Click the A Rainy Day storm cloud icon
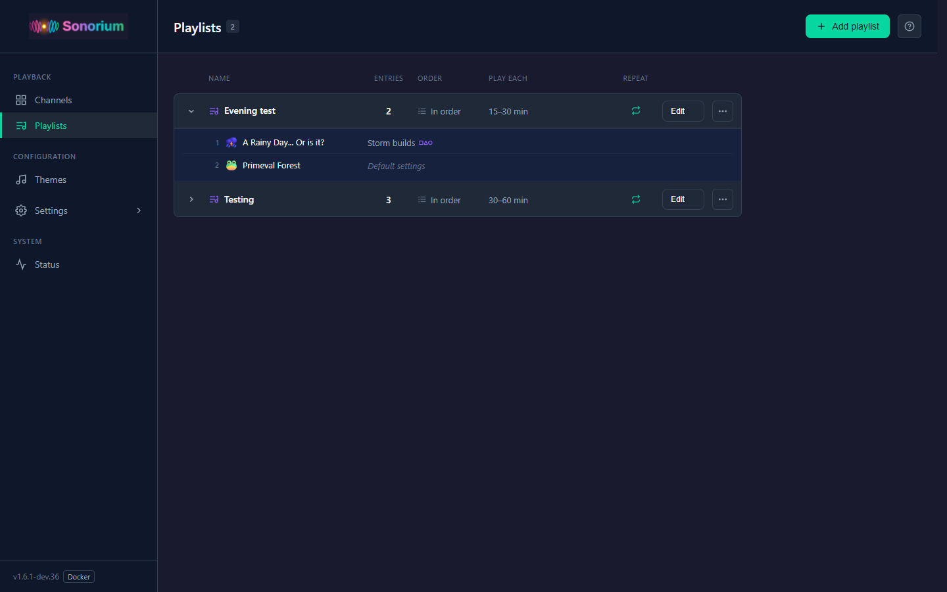947x592 pixels. pyautogui.click(x=231, y=143)
